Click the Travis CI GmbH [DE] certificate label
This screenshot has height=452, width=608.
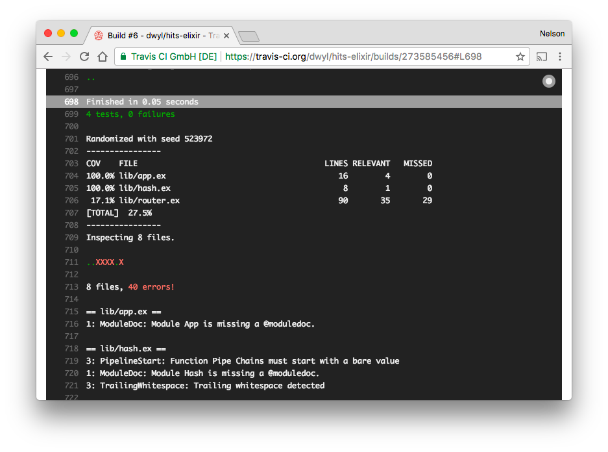(x=174, y=56)
